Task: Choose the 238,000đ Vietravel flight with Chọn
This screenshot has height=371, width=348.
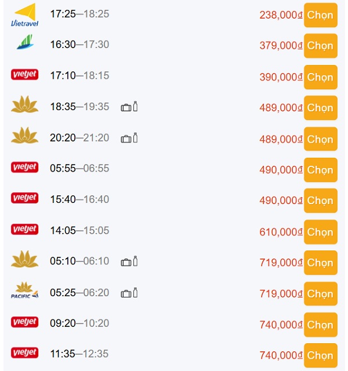Action: [x=321, y=15]
